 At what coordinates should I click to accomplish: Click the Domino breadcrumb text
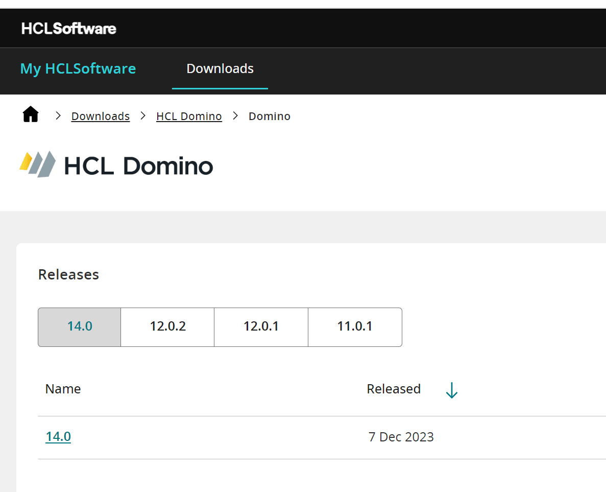point(270,116)
